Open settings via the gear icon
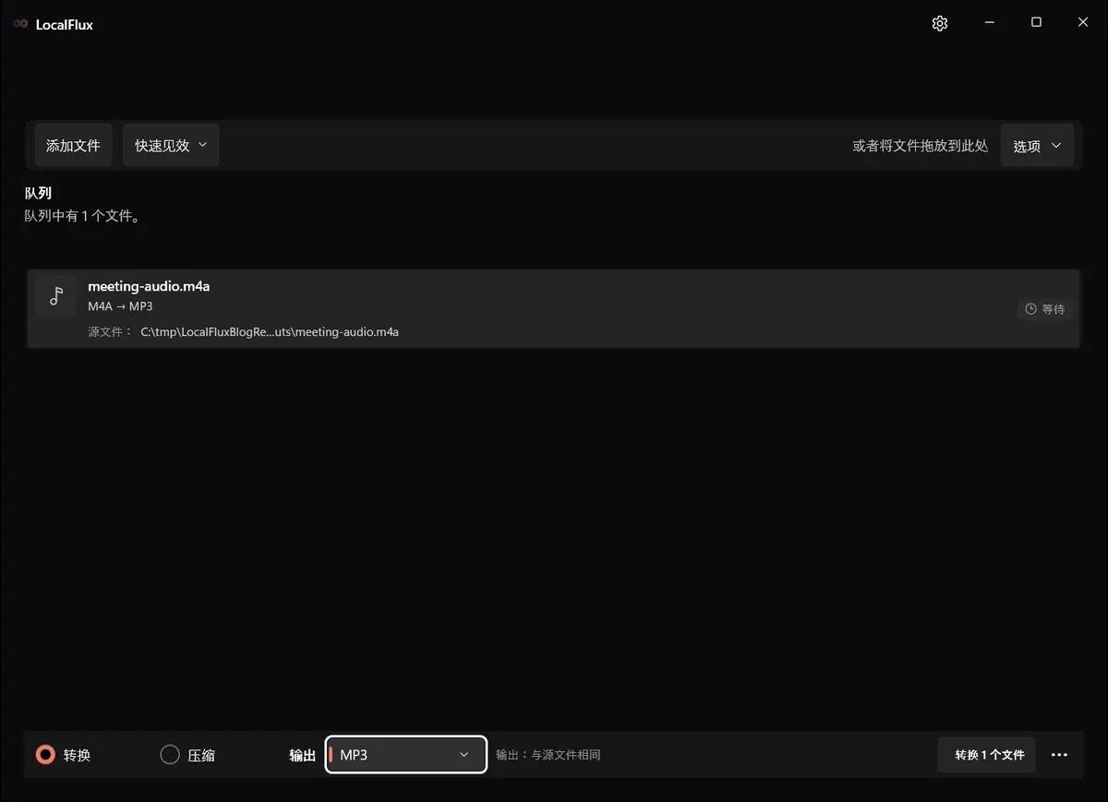The width and height of the screenshot is (1108, 802). pyautogui.click(x=940, y=23)
